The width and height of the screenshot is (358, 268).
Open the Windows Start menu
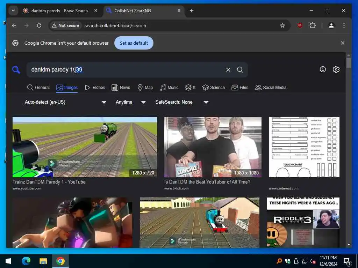click(8, 261)
